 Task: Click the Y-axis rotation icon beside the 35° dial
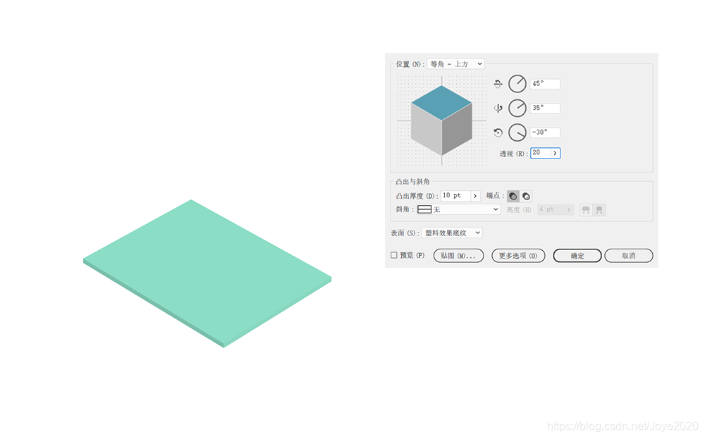click(x=500, y=108)
